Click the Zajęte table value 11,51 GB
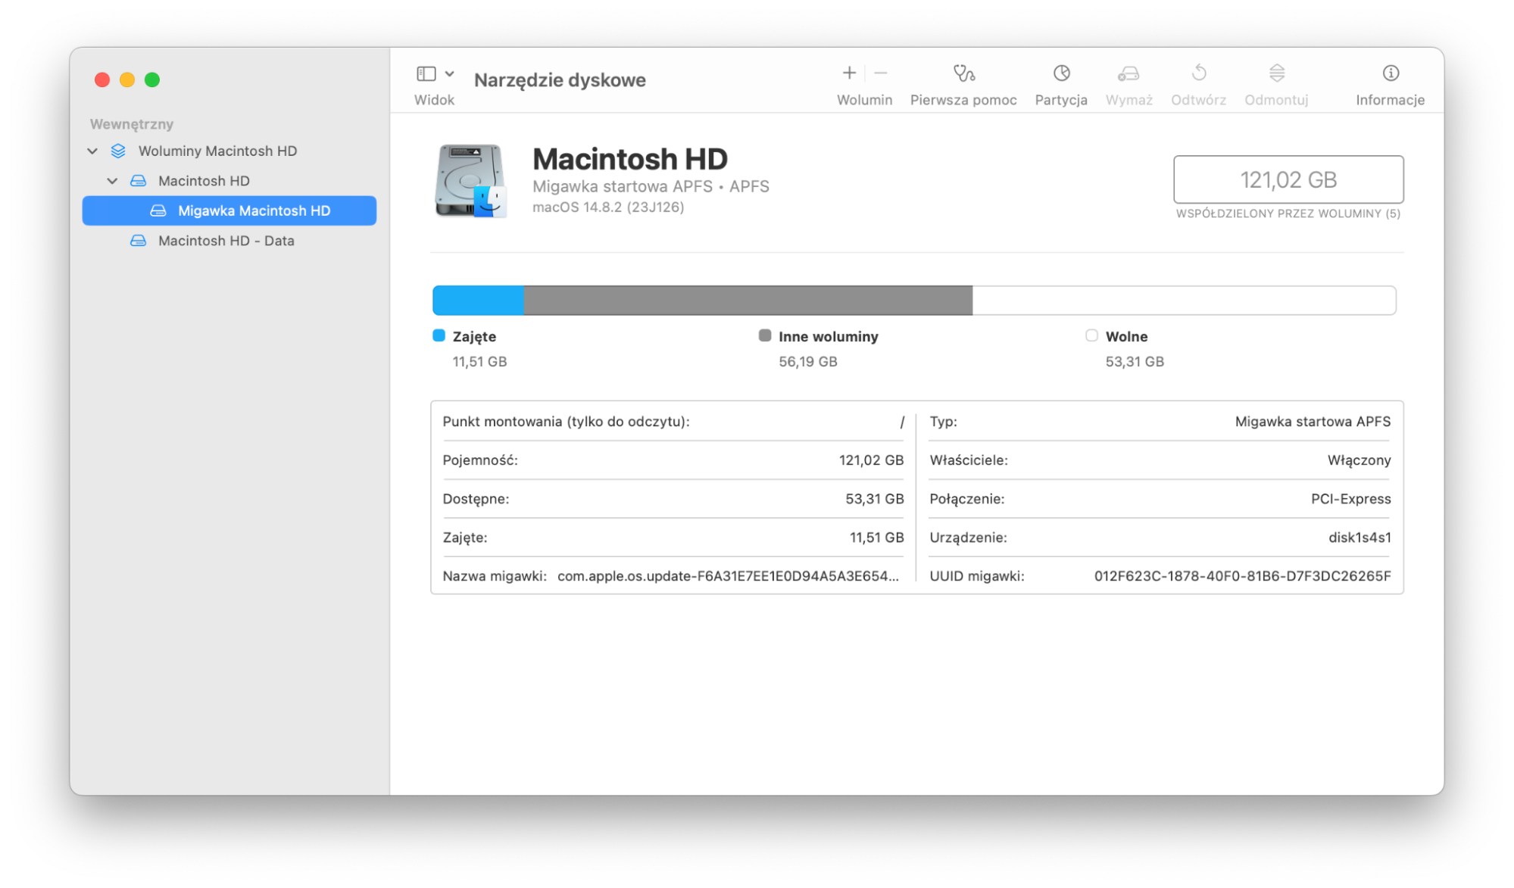The image size is (1514, 888). tap(876, 537)
